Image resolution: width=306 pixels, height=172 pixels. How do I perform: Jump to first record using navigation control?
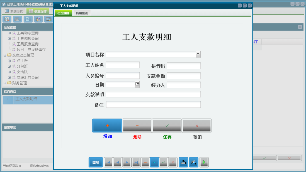pos(108,162)
